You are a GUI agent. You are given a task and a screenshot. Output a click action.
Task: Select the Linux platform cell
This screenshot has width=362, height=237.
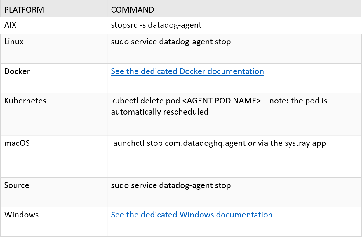(x=14, y=42)
